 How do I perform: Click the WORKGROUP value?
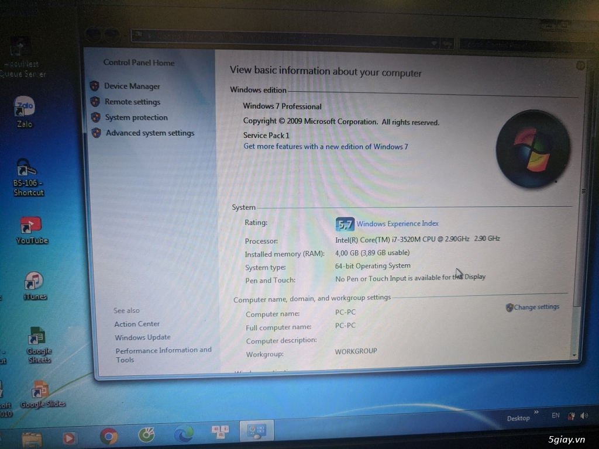[356, 351]
